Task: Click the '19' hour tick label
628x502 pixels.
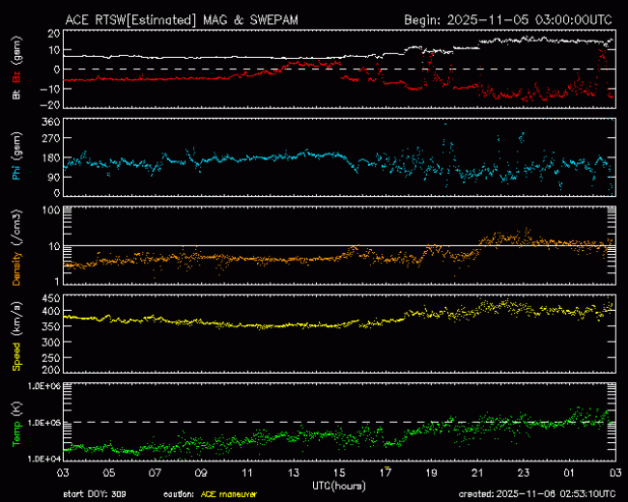Action: point(431,473)
